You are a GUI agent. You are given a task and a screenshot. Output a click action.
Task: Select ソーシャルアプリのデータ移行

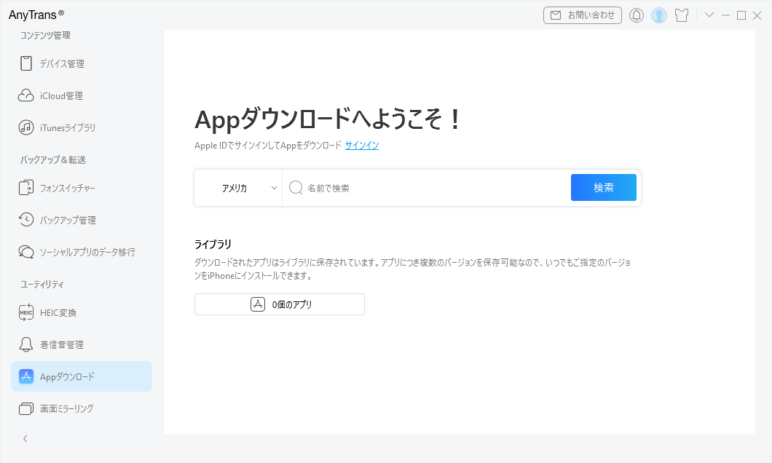[x=82, y=252]
